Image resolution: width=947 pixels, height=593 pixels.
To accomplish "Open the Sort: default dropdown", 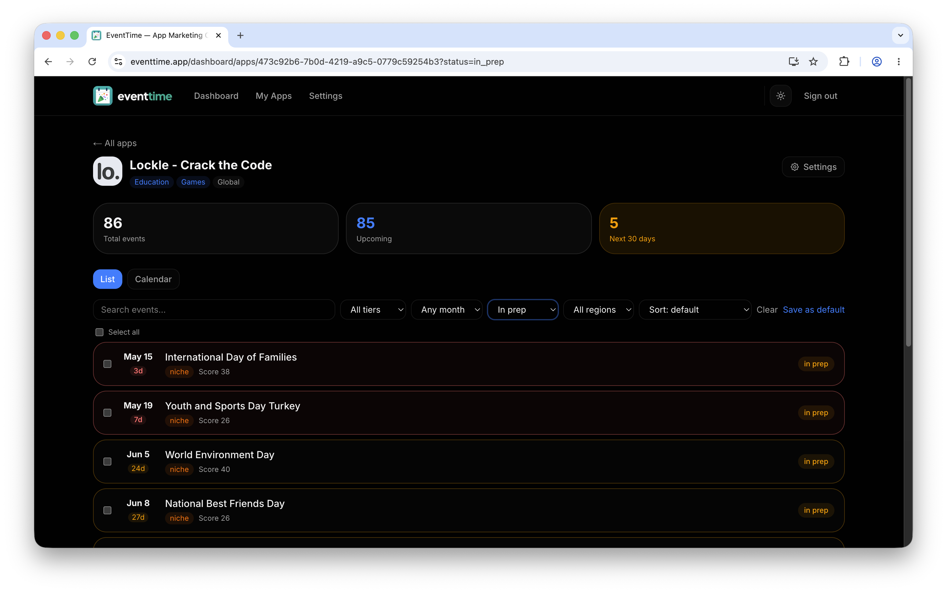I will click(695, 310).
